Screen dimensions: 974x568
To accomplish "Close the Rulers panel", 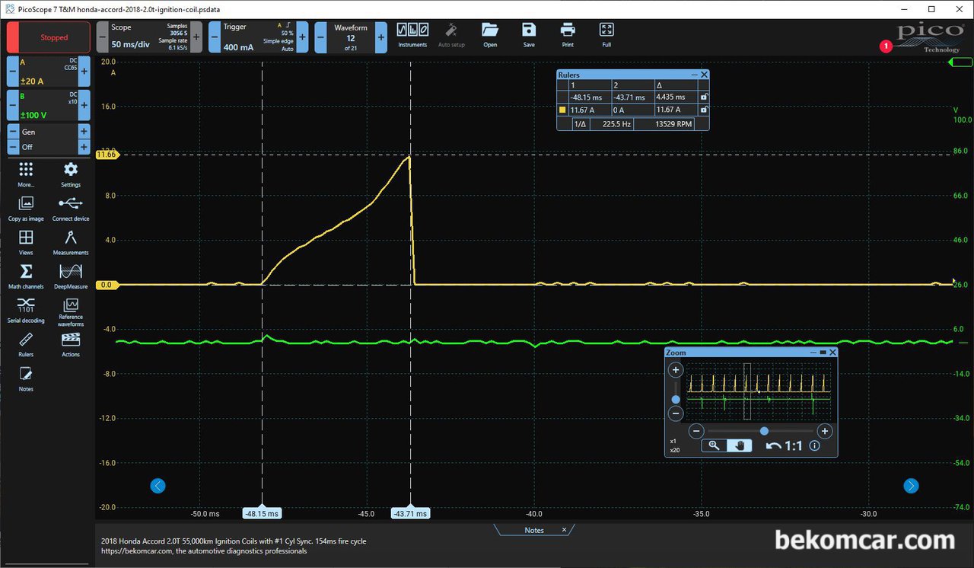I will point(705,75).
